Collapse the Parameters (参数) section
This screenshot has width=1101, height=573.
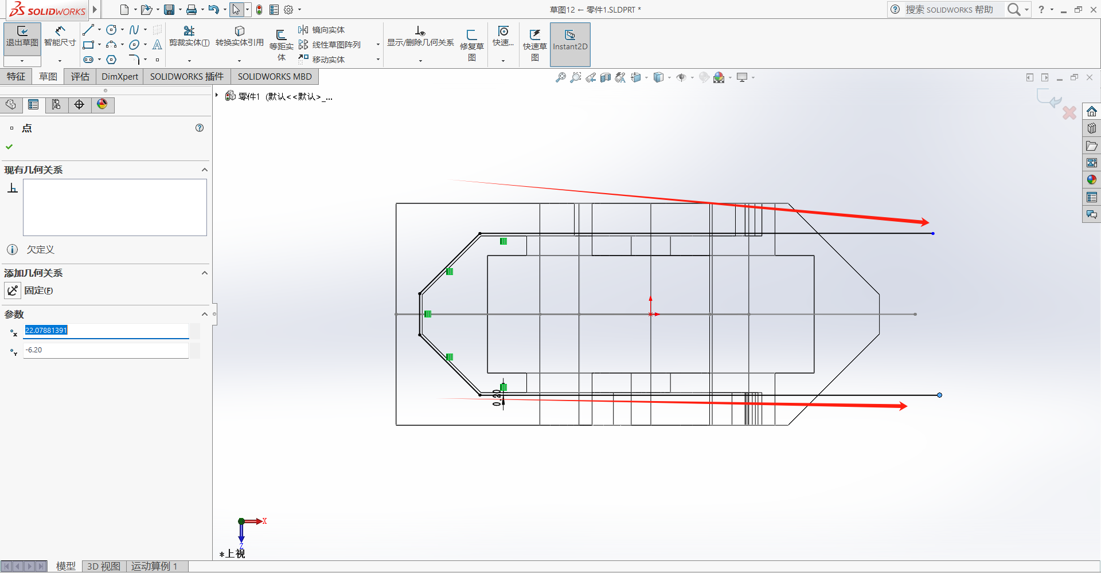pyautogui.click(x=205, y=314)
